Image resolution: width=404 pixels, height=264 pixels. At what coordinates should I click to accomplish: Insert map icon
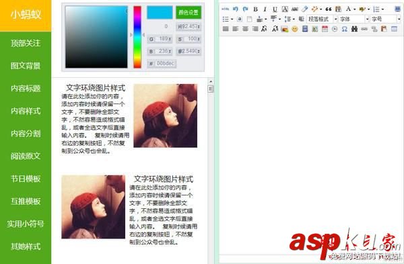(x=314, y=29)
